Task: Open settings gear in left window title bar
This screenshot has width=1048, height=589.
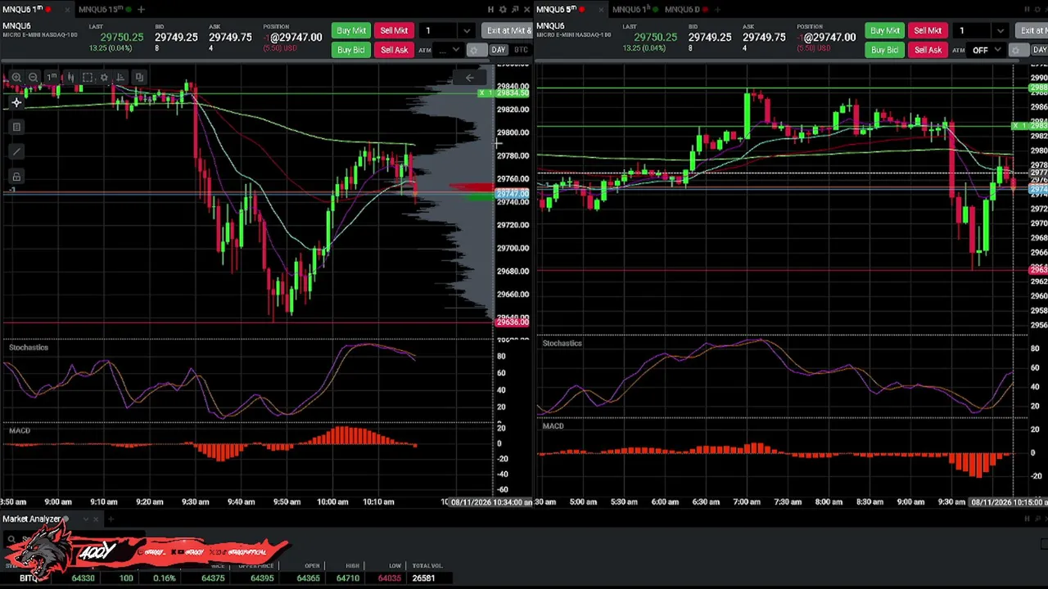Action: [503, 9]
